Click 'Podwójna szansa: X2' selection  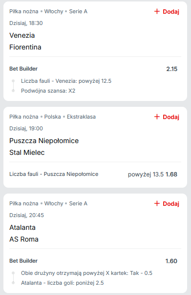tap(48, 91)
